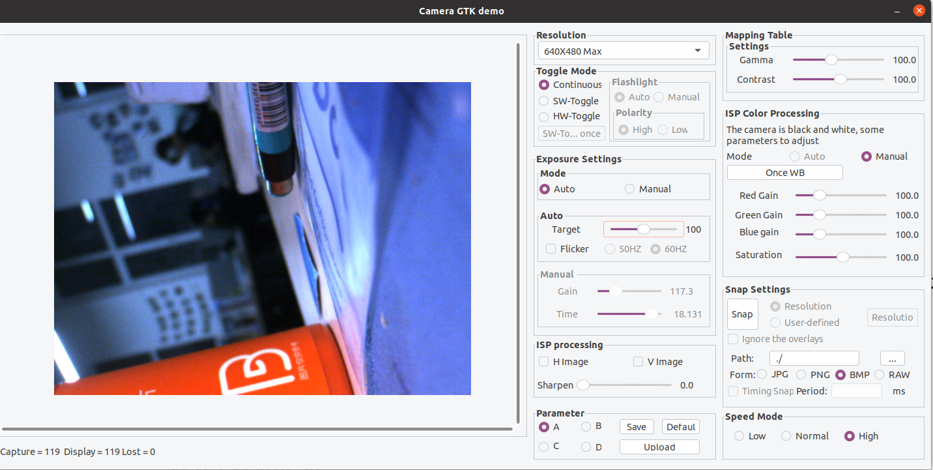Click the camera preview image
This screenshot has height=470, width=933.
pos(263,239)
